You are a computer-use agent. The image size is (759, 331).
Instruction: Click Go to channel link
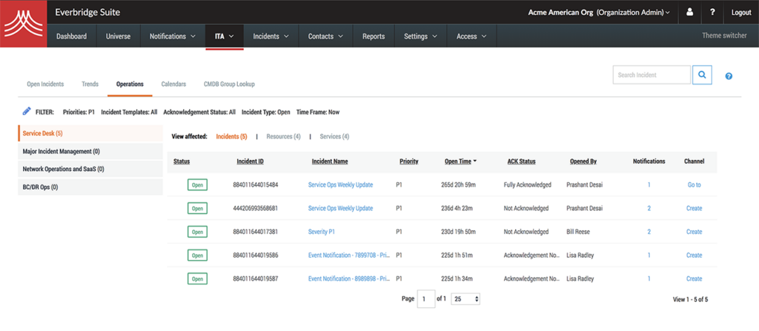point(694,185)
